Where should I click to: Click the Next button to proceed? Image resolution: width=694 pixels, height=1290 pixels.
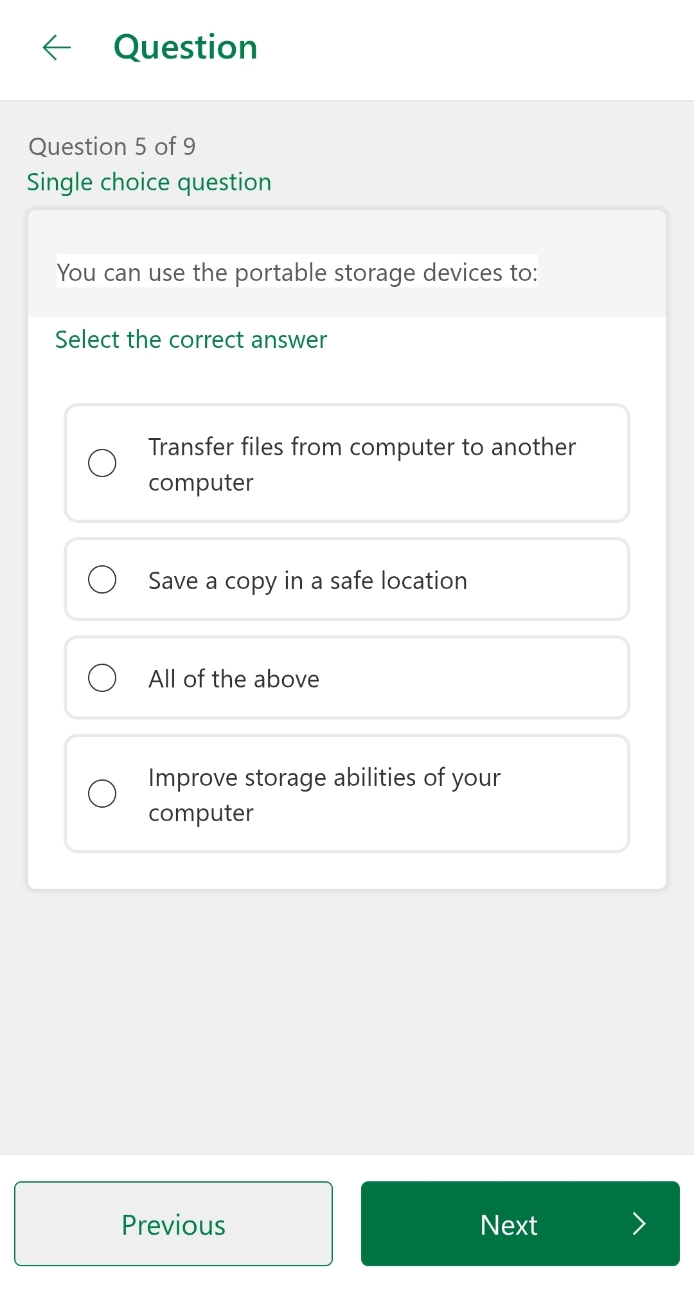tap(520, 1224)
